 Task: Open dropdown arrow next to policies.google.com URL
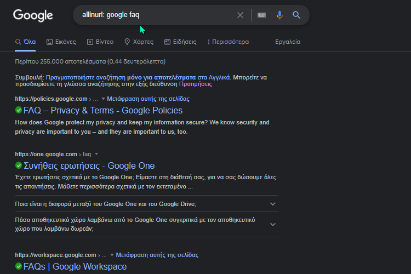coord(103,99)
